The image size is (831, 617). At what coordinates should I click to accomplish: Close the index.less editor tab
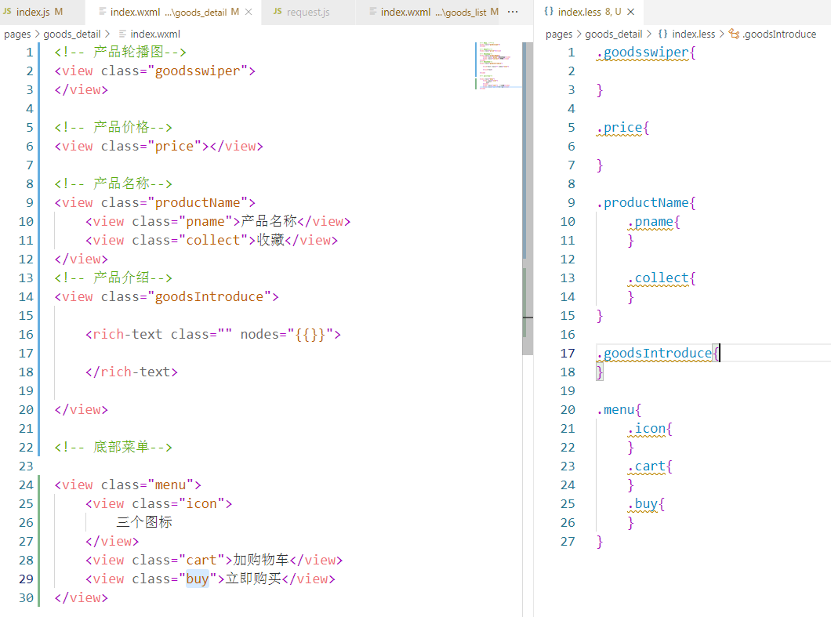click(x=630, y=12)
